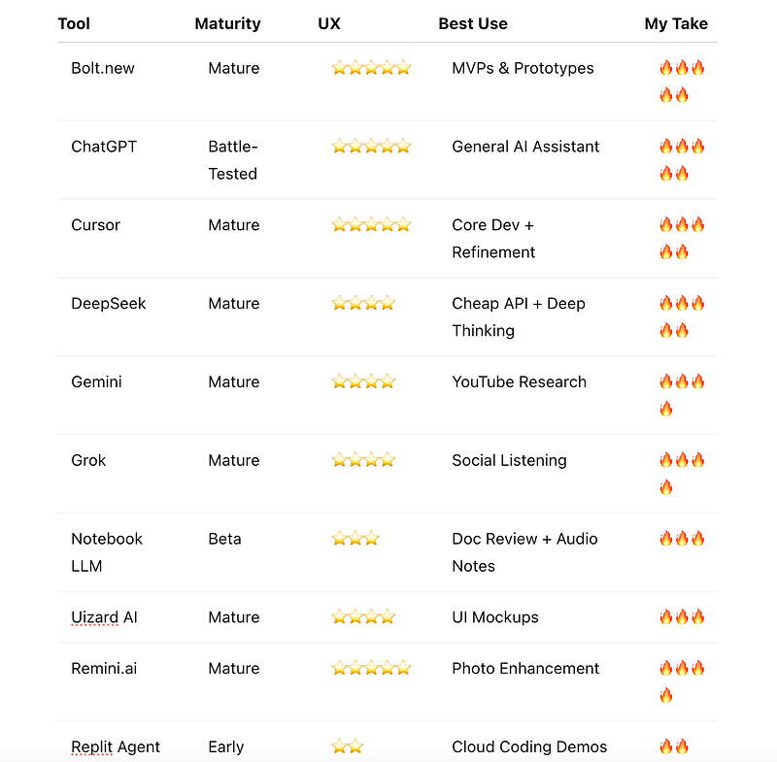Click the fire emojis in the ChatGPT row

click(682, 159)
